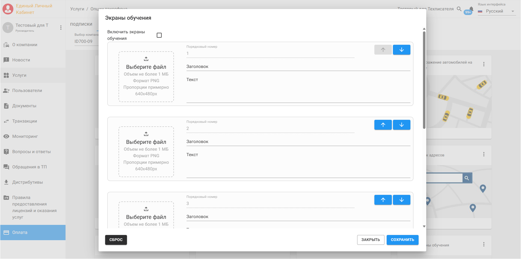Click the upload icon in first file box
Screen dimensions: 521x259
coord(146,59)
